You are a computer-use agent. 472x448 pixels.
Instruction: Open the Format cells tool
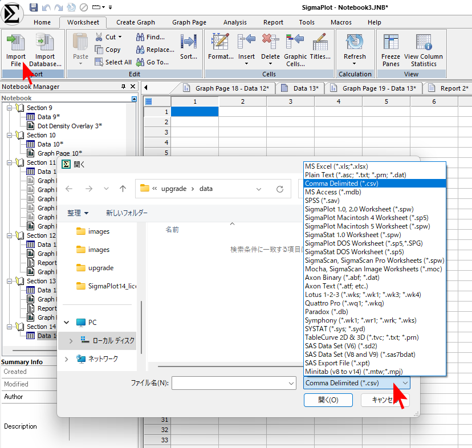click(x=220, y=43)
